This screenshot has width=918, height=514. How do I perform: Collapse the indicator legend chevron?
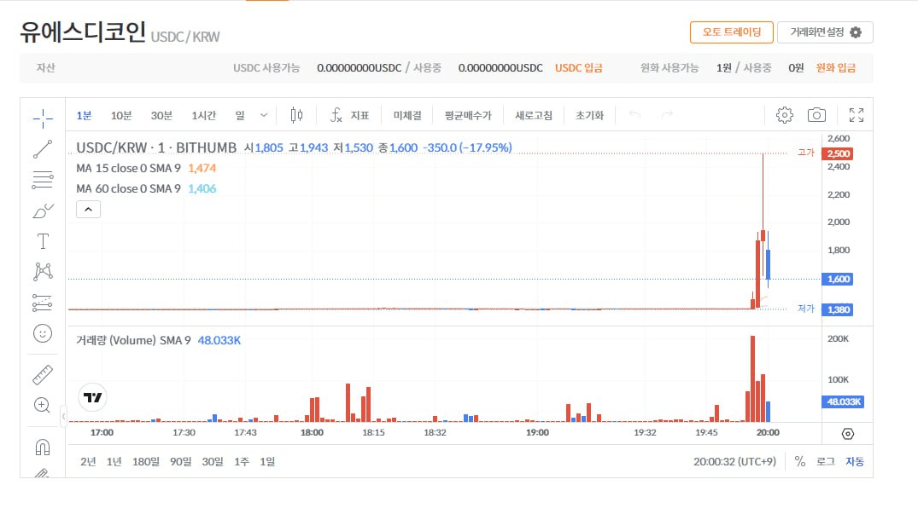point(89,209)
